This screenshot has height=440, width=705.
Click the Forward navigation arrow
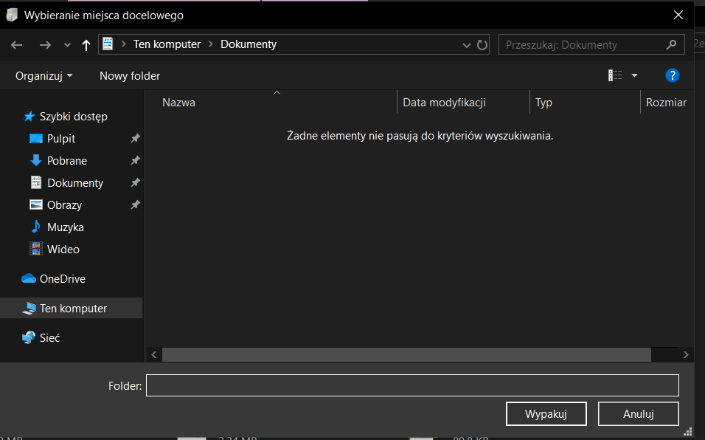point(45,44)
